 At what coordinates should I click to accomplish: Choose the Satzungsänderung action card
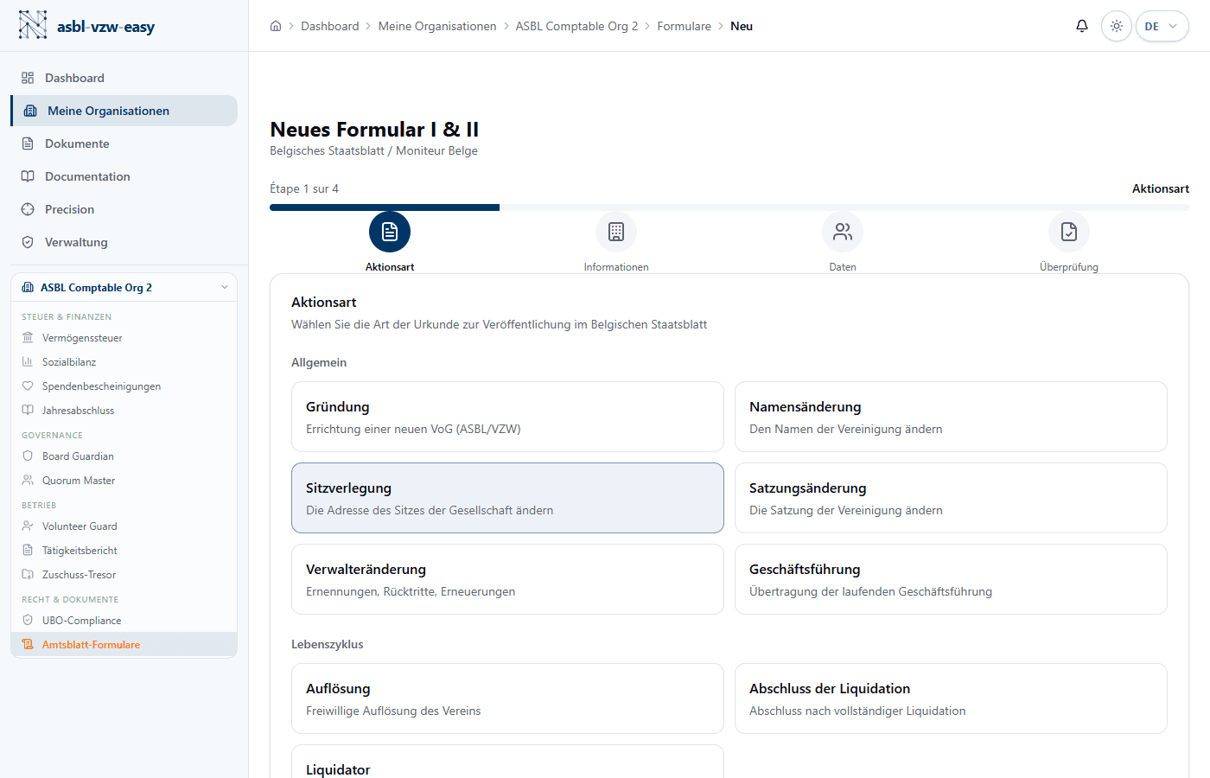pos(951,498)
